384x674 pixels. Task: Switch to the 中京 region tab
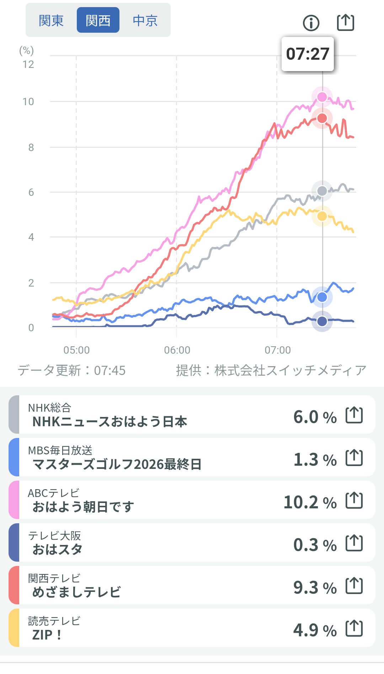tap(145, 20)
